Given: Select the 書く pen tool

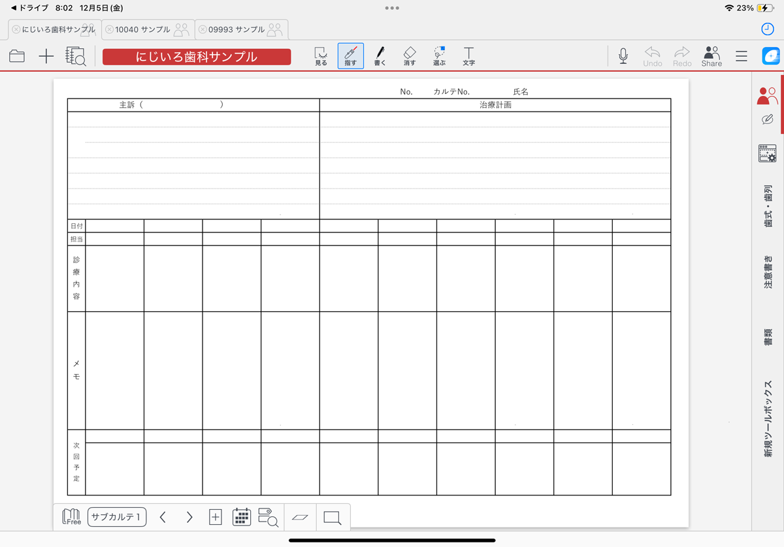Looking at the screenshot, I should pyautogui.click(x=380, y=56).
